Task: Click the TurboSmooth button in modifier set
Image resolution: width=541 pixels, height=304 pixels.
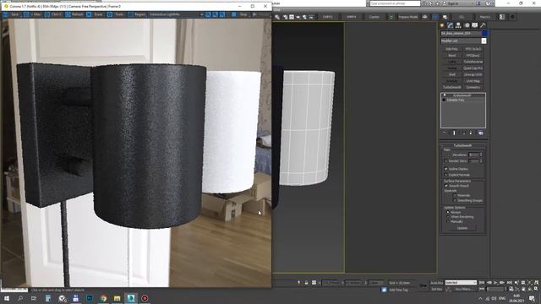Action: coord(451,87)
